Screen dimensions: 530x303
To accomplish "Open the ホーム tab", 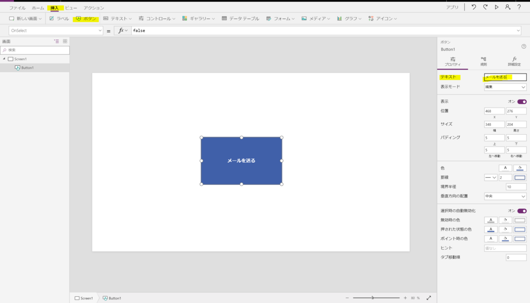I will click(x=38, y=8).
